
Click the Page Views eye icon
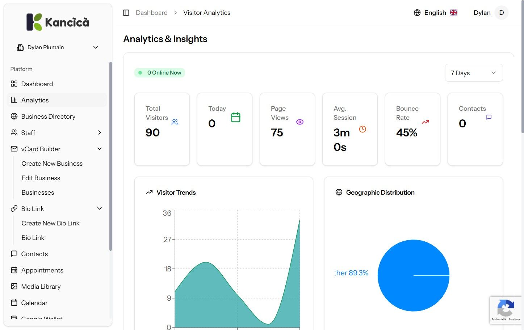pos(300,122)
